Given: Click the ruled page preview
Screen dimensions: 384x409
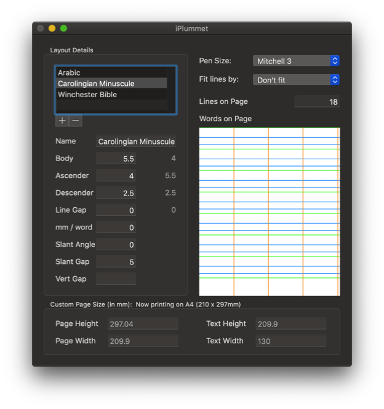Looking at the screenshot, I should (x=270, y=212).
